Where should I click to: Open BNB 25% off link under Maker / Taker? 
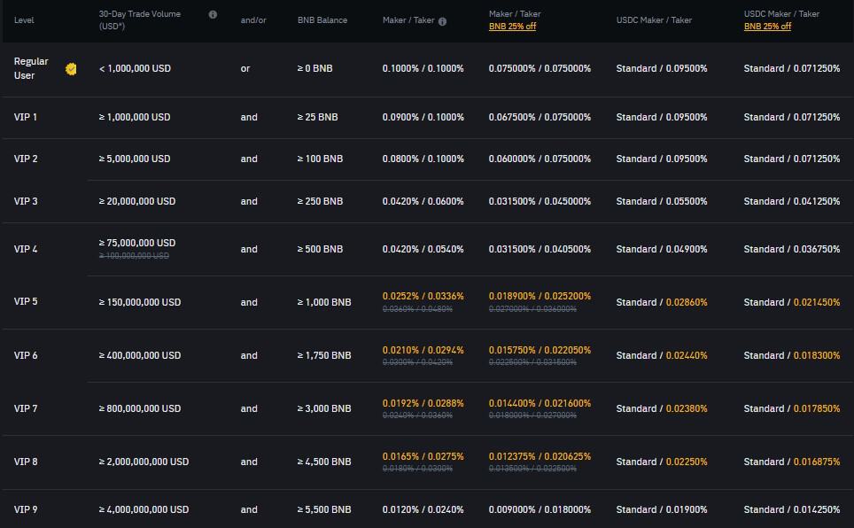[512, 27]
